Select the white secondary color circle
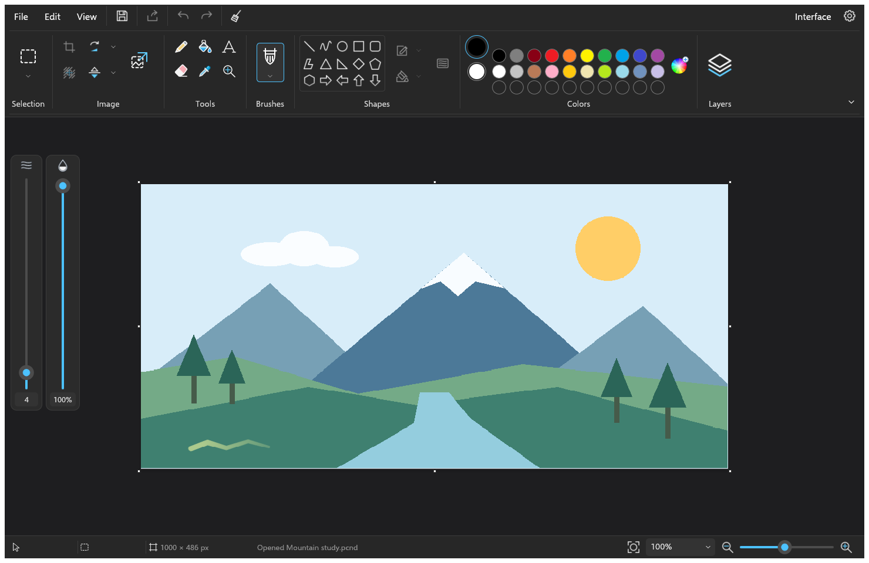This screenshot has width=869, height=563. pos(477,72)
